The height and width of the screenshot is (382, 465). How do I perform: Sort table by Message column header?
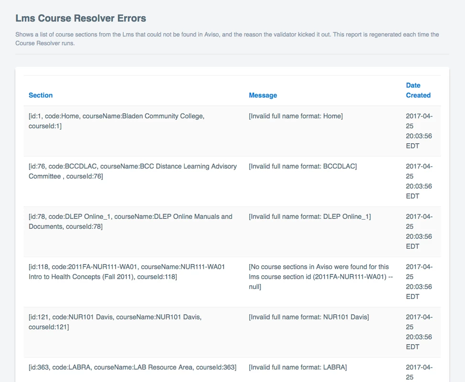point(263,95)
